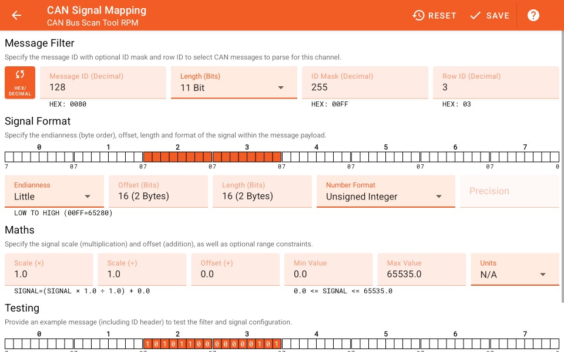Click the SAVE button label
This screenshot has height=352, width=564.
point(498,15)
